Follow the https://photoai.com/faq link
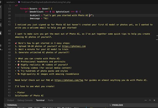This screenshot has width=158, height=108. point(69,80)
